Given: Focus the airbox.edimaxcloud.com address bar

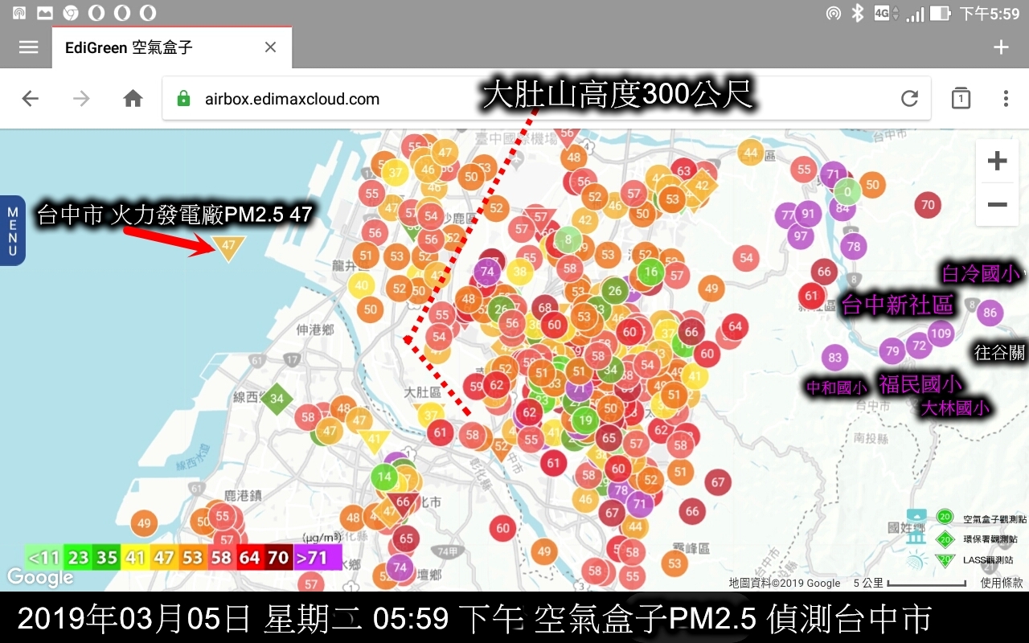Looking at the screenshot, I should coord(547,99).
